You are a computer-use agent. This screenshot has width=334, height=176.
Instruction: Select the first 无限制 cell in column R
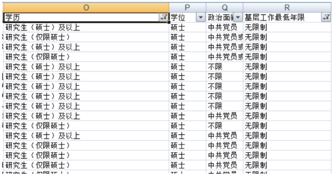(x=256, y=27)
